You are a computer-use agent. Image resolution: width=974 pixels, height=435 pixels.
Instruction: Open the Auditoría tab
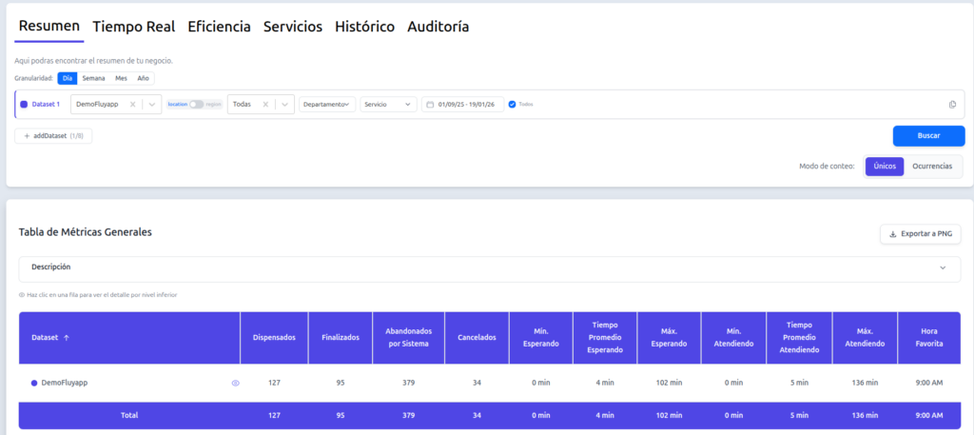438,27
